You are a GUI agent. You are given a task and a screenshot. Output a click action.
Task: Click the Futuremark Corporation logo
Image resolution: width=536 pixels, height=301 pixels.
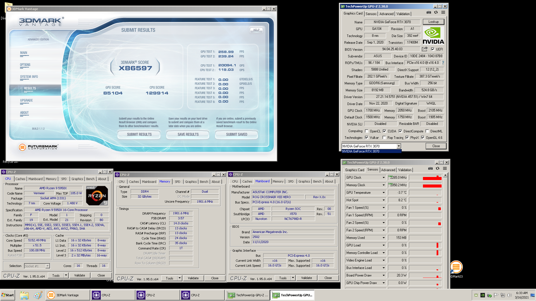point(38,147)
